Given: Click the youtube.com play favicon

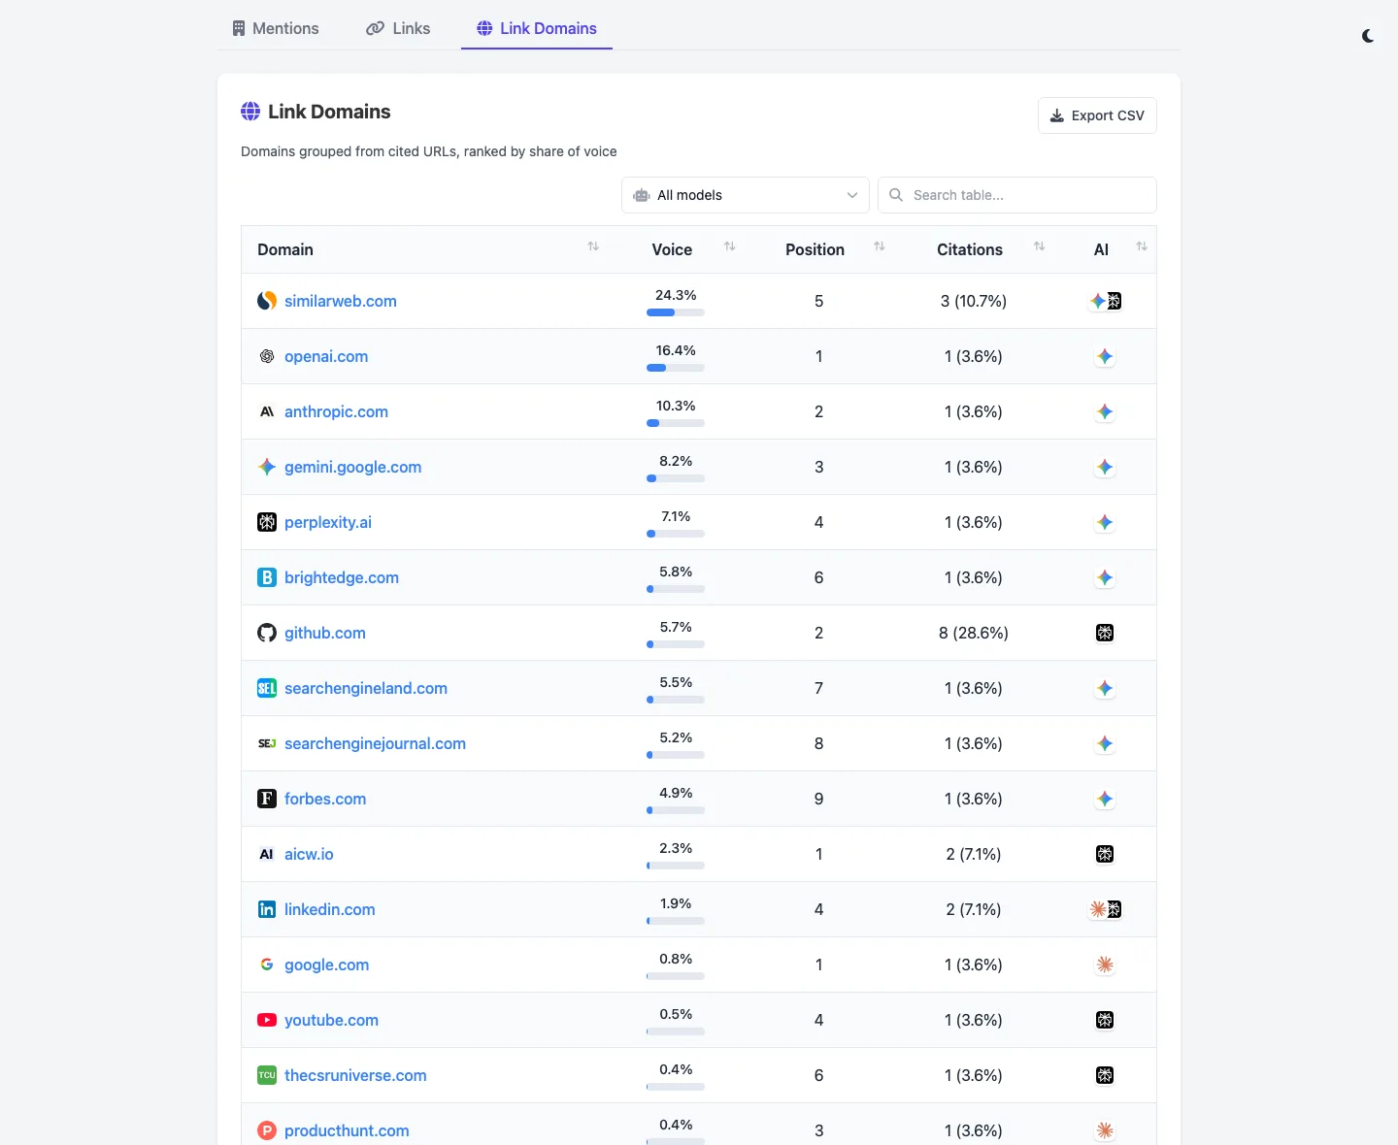Looking at the screenshot, I should 267,1020.
